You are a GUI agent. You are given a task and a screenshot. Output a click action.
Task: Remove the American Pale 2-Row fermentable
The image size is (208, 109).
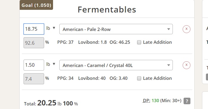click(186, 29)
